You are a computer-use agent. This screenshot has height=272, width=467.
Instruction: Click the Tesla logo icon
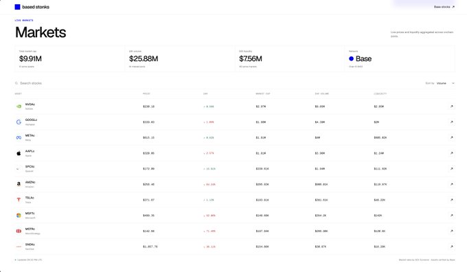pyautogui.click(x=19, y=200)
